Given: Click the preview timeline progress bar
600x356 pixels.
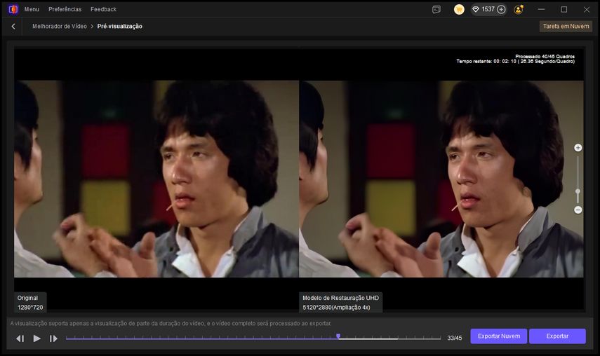Looking at the screenshot, I should [x=253, y=338].
